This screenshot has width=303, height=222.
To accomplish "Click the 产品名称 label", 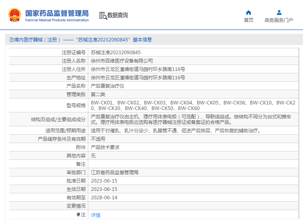I will 76,86.
